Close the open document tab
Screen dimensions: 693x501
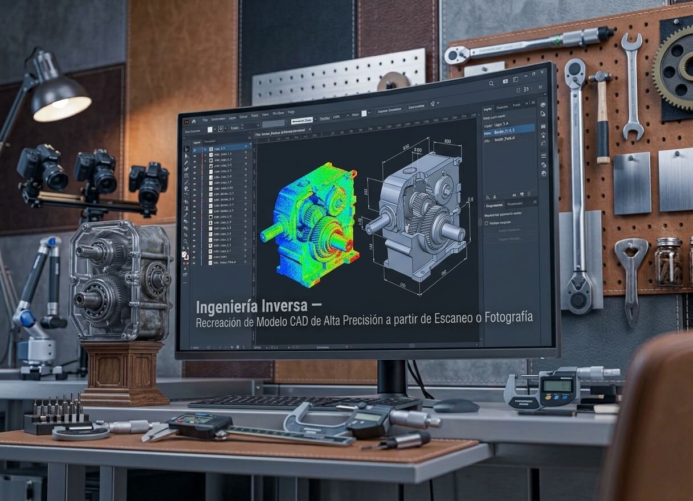309,129
